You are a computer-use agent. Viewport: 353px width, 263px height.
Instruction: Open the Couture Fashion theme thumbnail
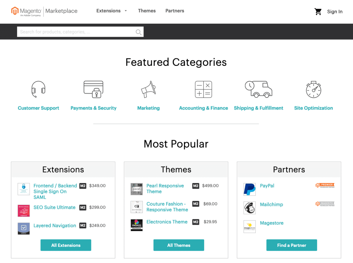pyautogui.click(x=137, y=207)
